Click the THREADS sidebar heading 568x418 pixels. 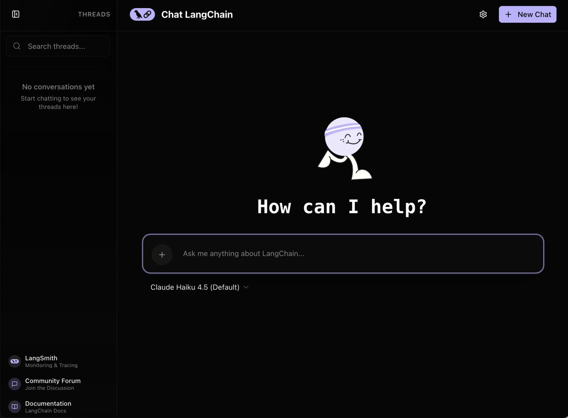[x=94, y=15]
